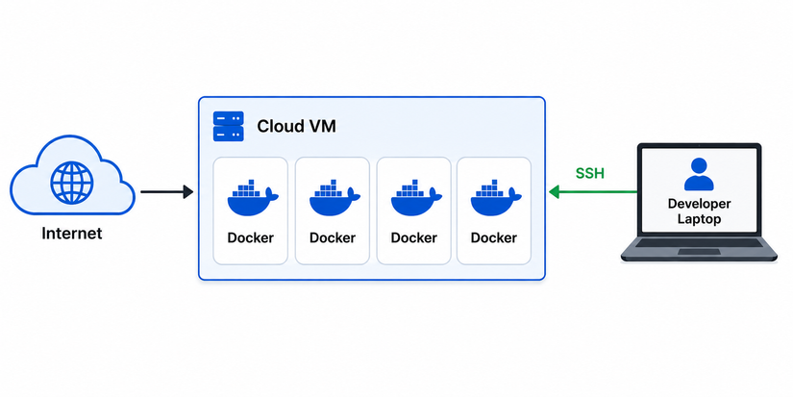The image size is (793, 397).
Task: Click the Internet label under the cloud
Action: pos(72,234)
